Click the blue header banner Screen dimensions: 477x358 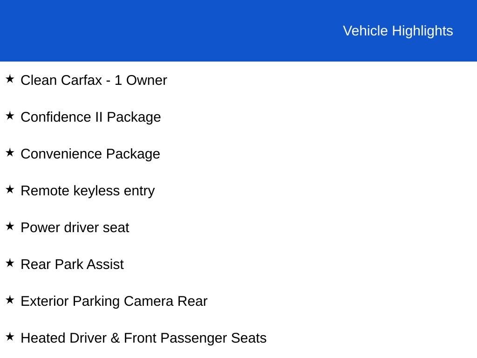[x=238, y=31]
